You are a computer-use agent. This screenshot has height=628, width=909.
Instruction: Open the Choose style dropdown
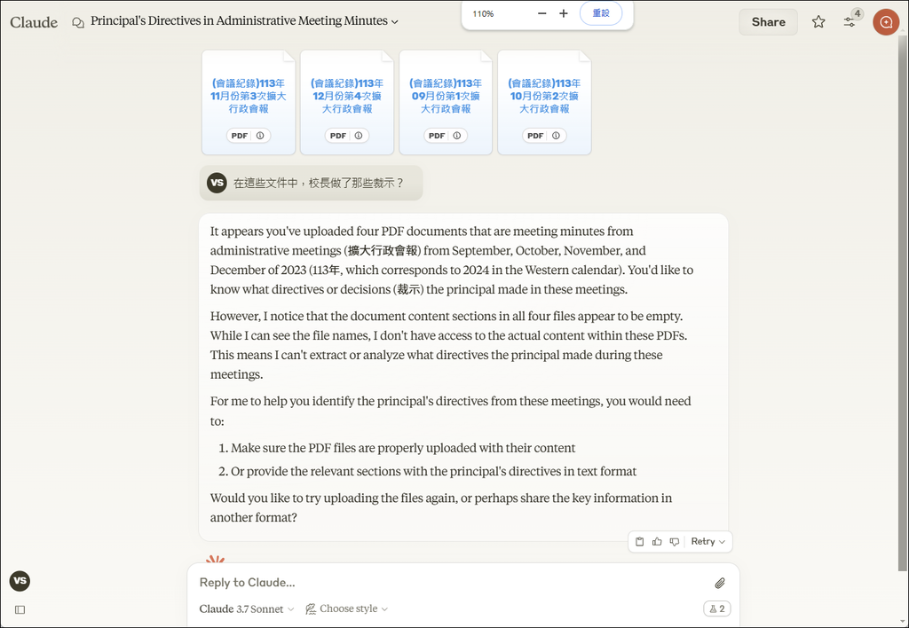coord(347,608)
